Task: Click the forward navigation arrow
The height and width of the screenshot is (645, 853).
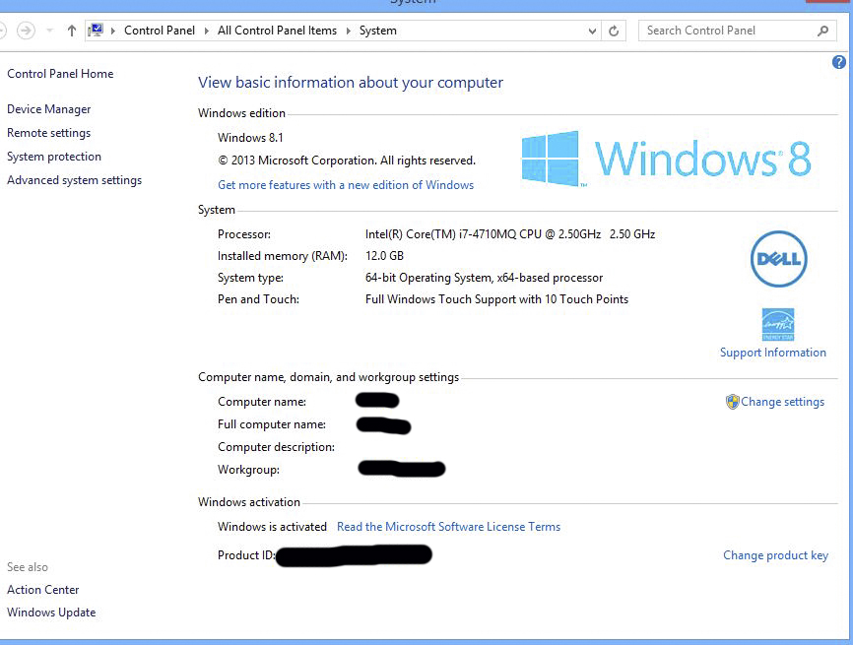Action: click(26, 31)
